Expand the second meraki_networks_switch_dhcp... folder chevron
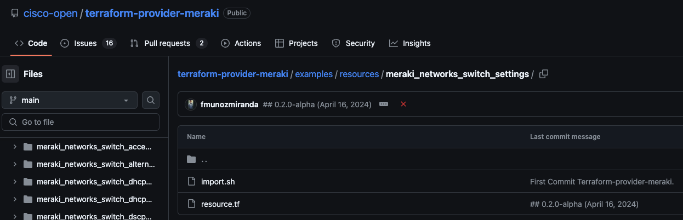Image resolution: width=683 pixels, height=220 pixels. coord(15,199)
